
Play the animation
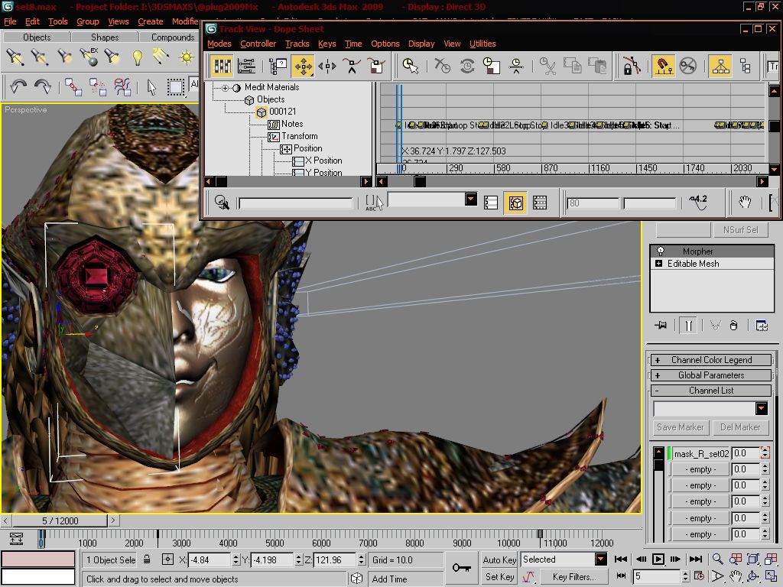pyautogui.click(x=658, y=559)
